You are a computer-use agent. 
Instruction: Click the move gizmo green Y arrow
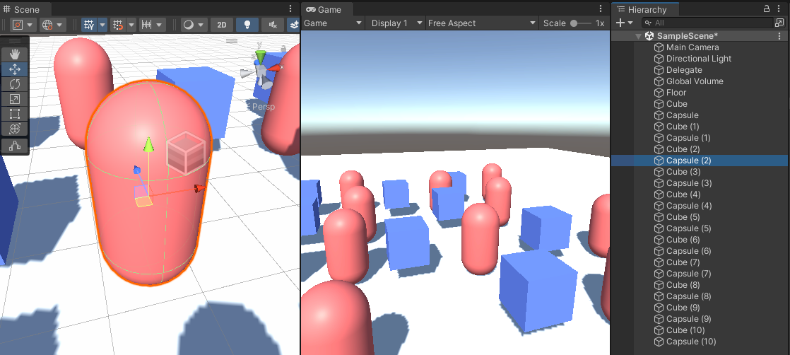148,145
